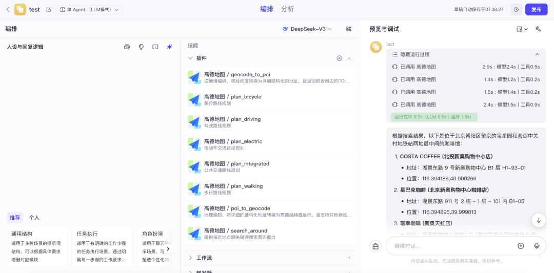Open the DeepSeek-V3 model dropdown
554x273 pixels.
pos(307,29)
